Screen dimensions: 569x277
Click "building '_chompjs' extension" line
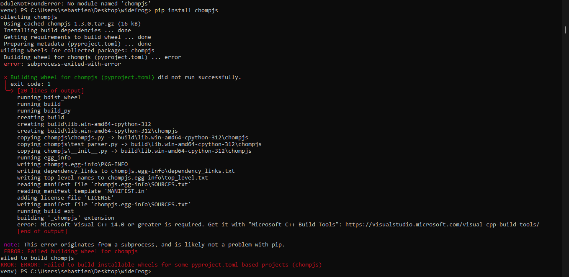click(x=65, y=218)
